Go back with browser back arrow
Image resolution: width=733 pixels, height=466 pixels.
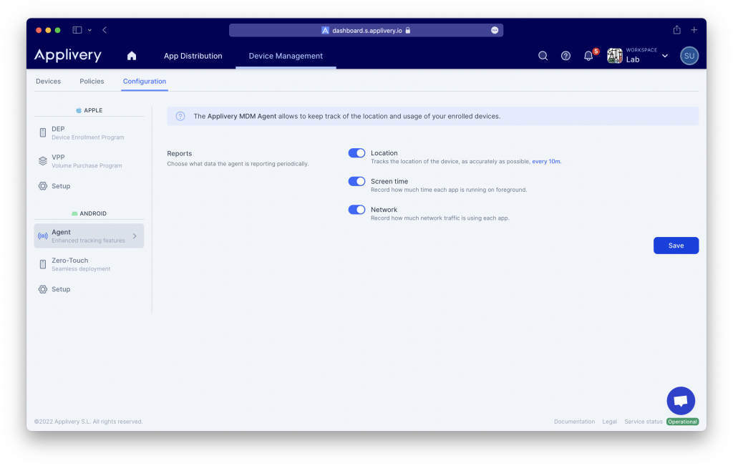point(105,30)
